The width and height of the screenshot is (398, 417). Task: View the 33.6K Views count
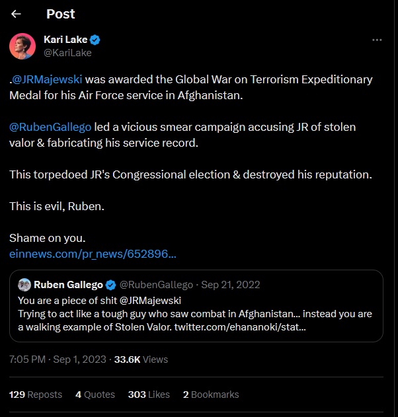click(141, 360)
